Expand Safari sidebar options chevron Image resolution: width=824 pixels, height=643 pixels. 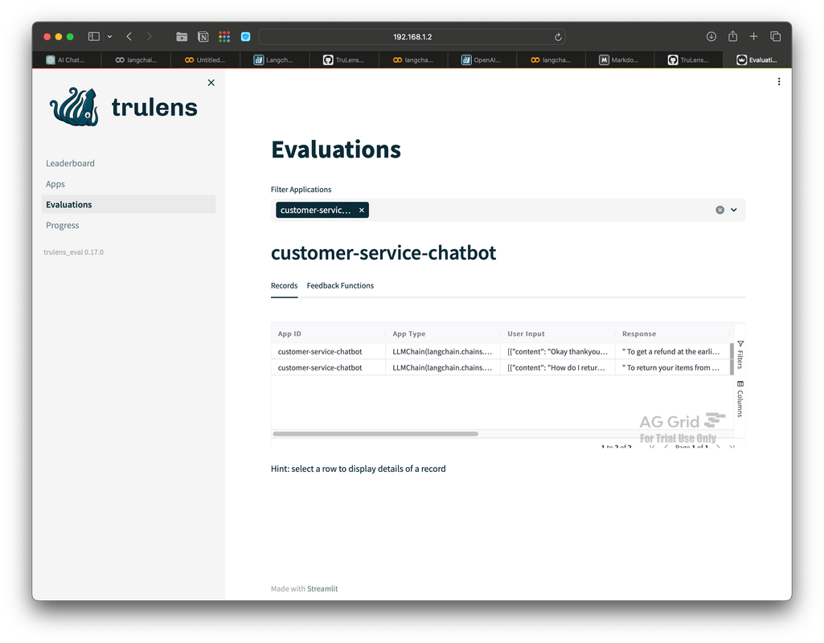[109, 36]
